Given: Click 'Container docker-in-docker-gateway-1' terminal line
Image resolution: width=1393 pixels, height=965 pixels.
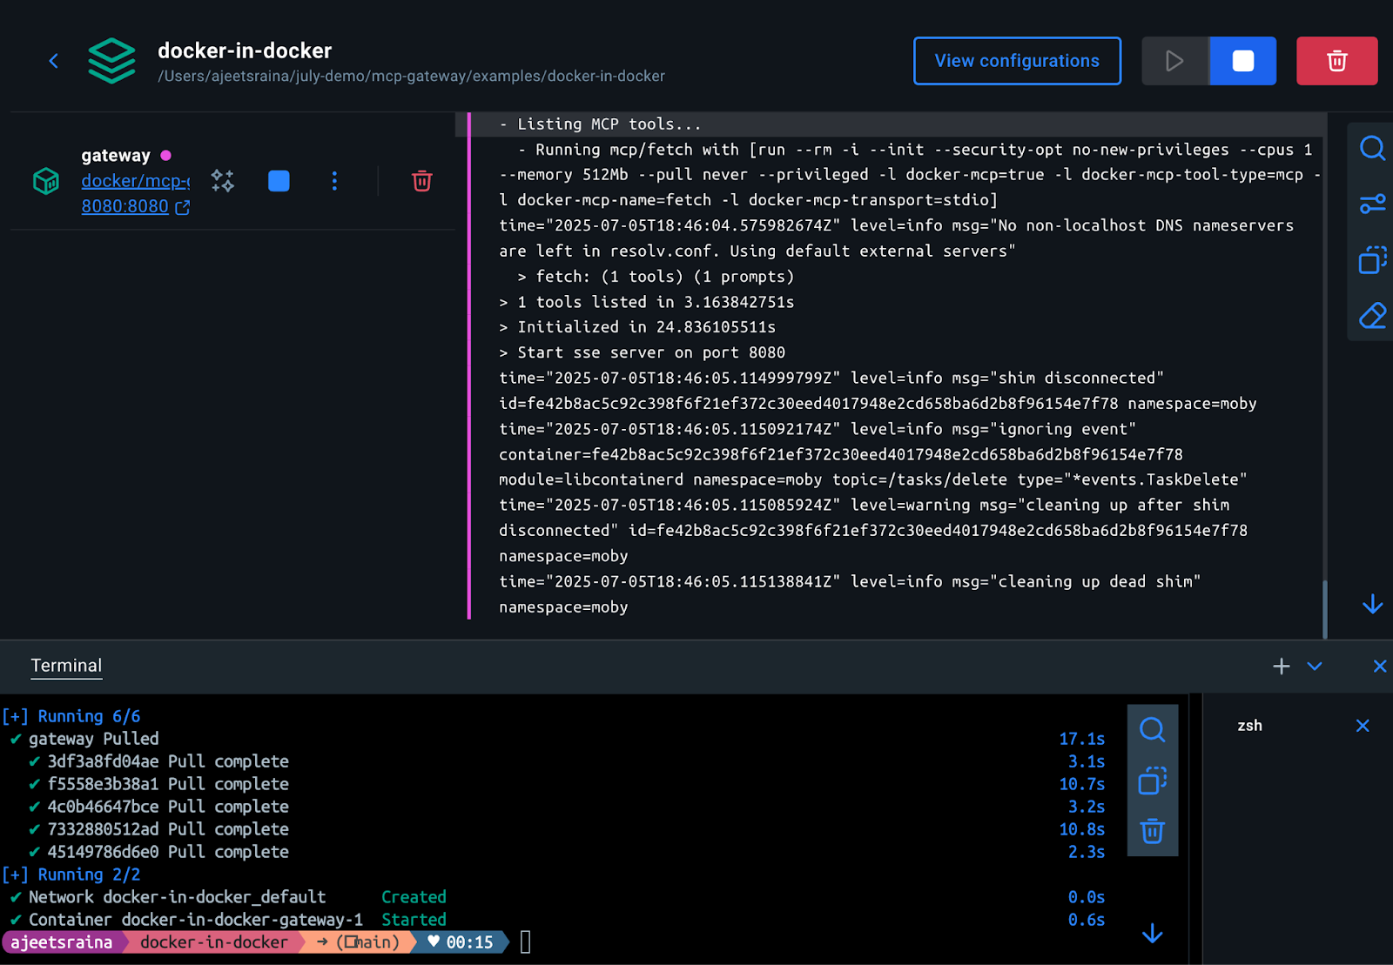Looking at the screenshot, I should pyautogui.click(x=195, y=920).
